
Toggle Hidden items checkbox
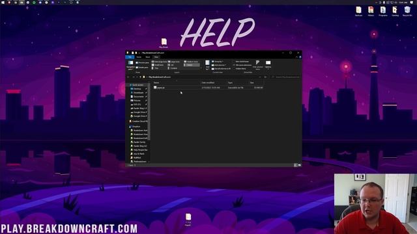(x=240, y=68)
